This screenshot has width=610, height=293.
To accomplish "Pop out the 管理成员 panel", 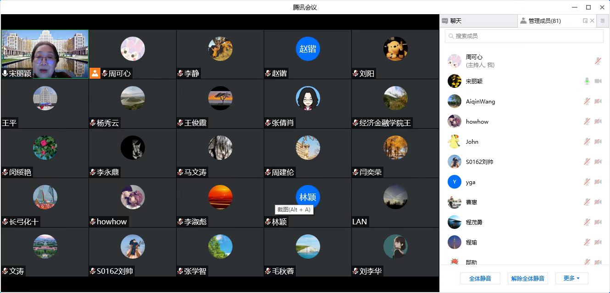I will pos(585,21).
